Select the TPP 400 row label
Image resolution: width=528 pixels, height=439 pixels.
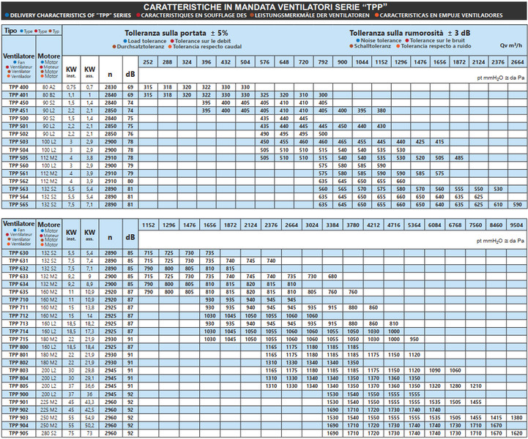point(18,87)
